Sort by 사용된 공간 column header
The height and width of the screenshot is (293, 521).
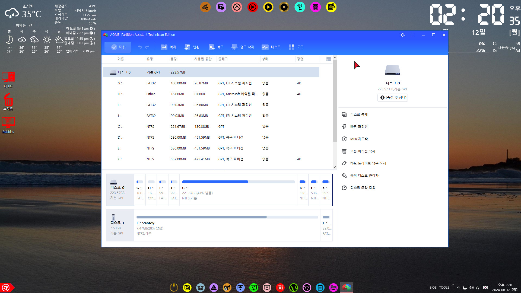(x=203, y=59)
